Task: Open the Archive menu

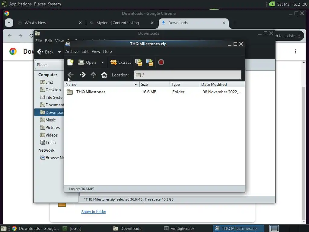Action: pos(72,51)
